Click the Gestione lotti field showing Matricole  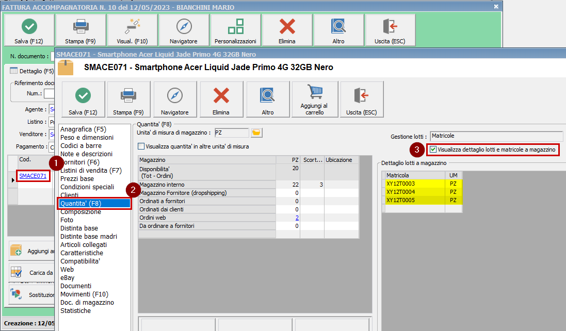[496, 136]
